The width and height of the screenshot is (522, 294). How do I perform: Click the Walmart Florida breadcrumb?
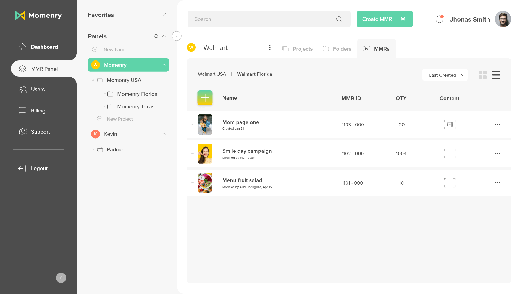tap(254, 74)
